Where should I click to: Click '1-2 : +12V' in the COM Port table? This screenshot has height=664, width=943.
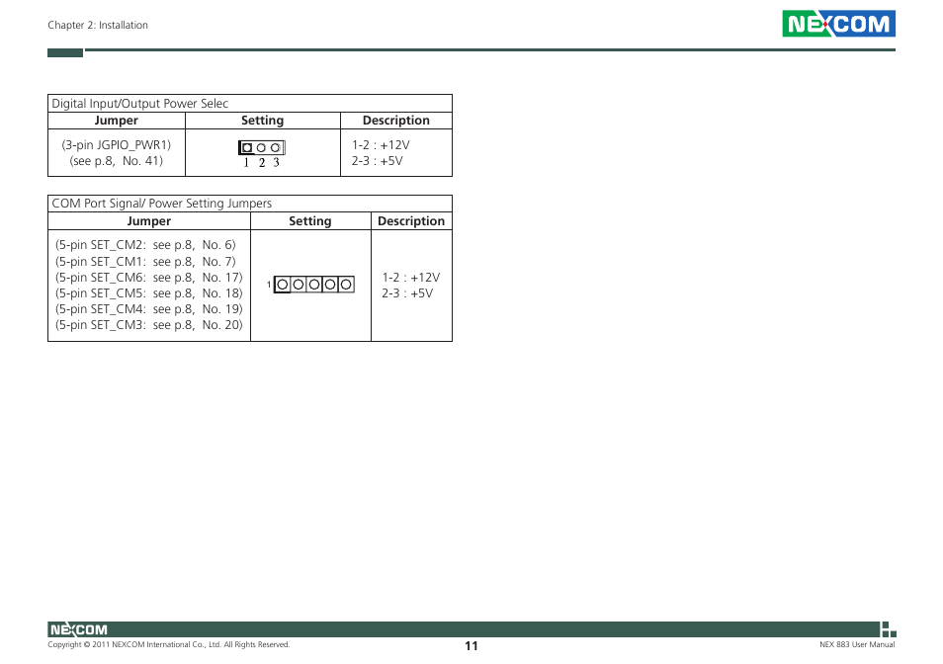pyautogui.click(x=411, y=277)
